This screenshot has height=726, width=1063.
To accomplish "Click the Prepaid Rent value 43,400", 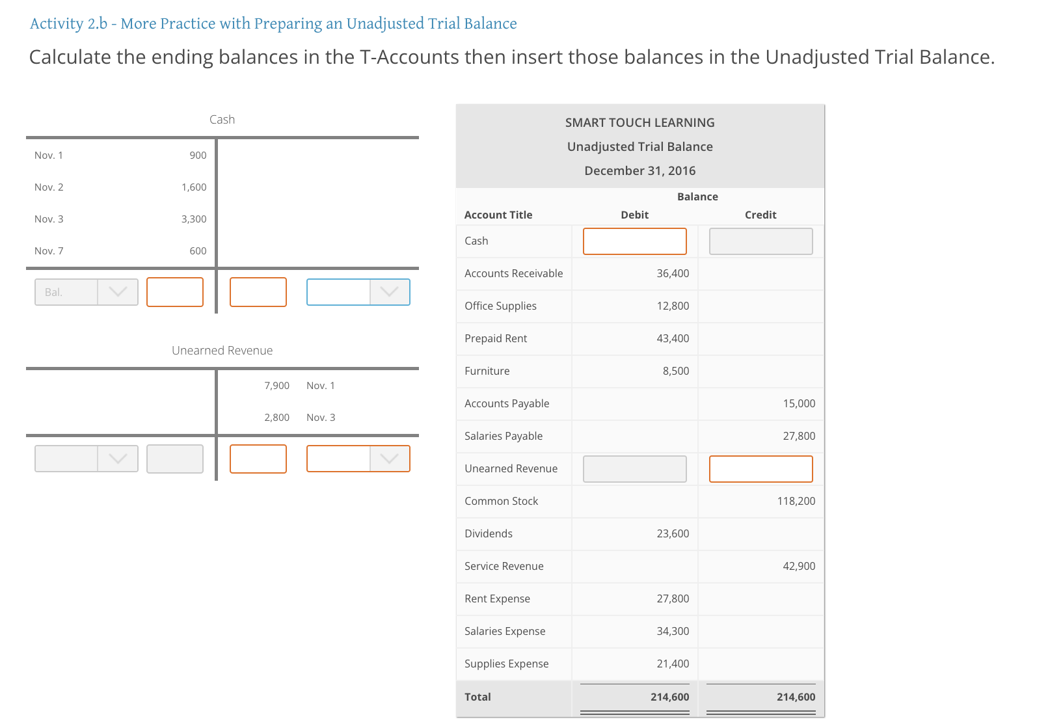I will pyautogui.click(x=673, y=338).
